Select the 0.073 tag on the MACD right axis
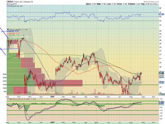The width and height of the screenshot is (165, 124). tap(161, 104)
